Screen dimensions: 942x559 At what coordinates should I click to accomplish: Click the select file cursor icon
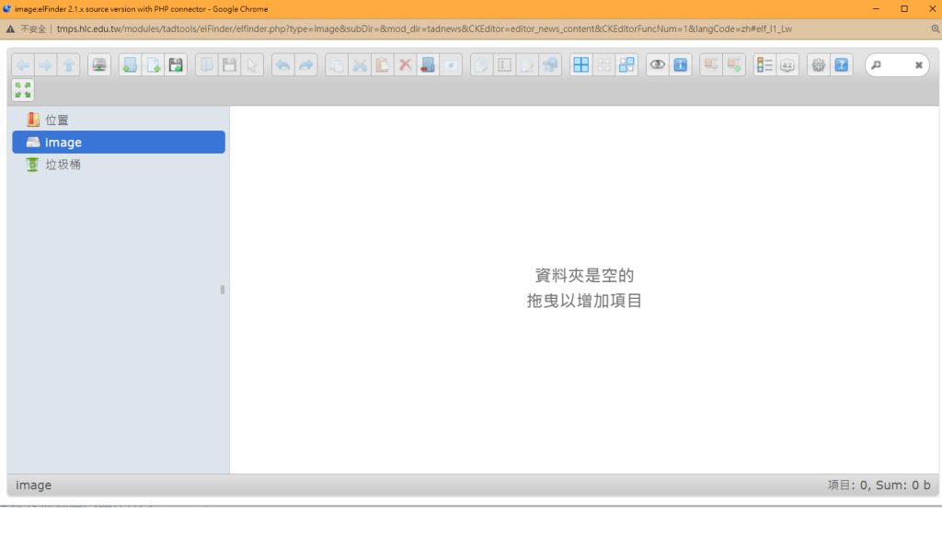(x=252, y=65)
